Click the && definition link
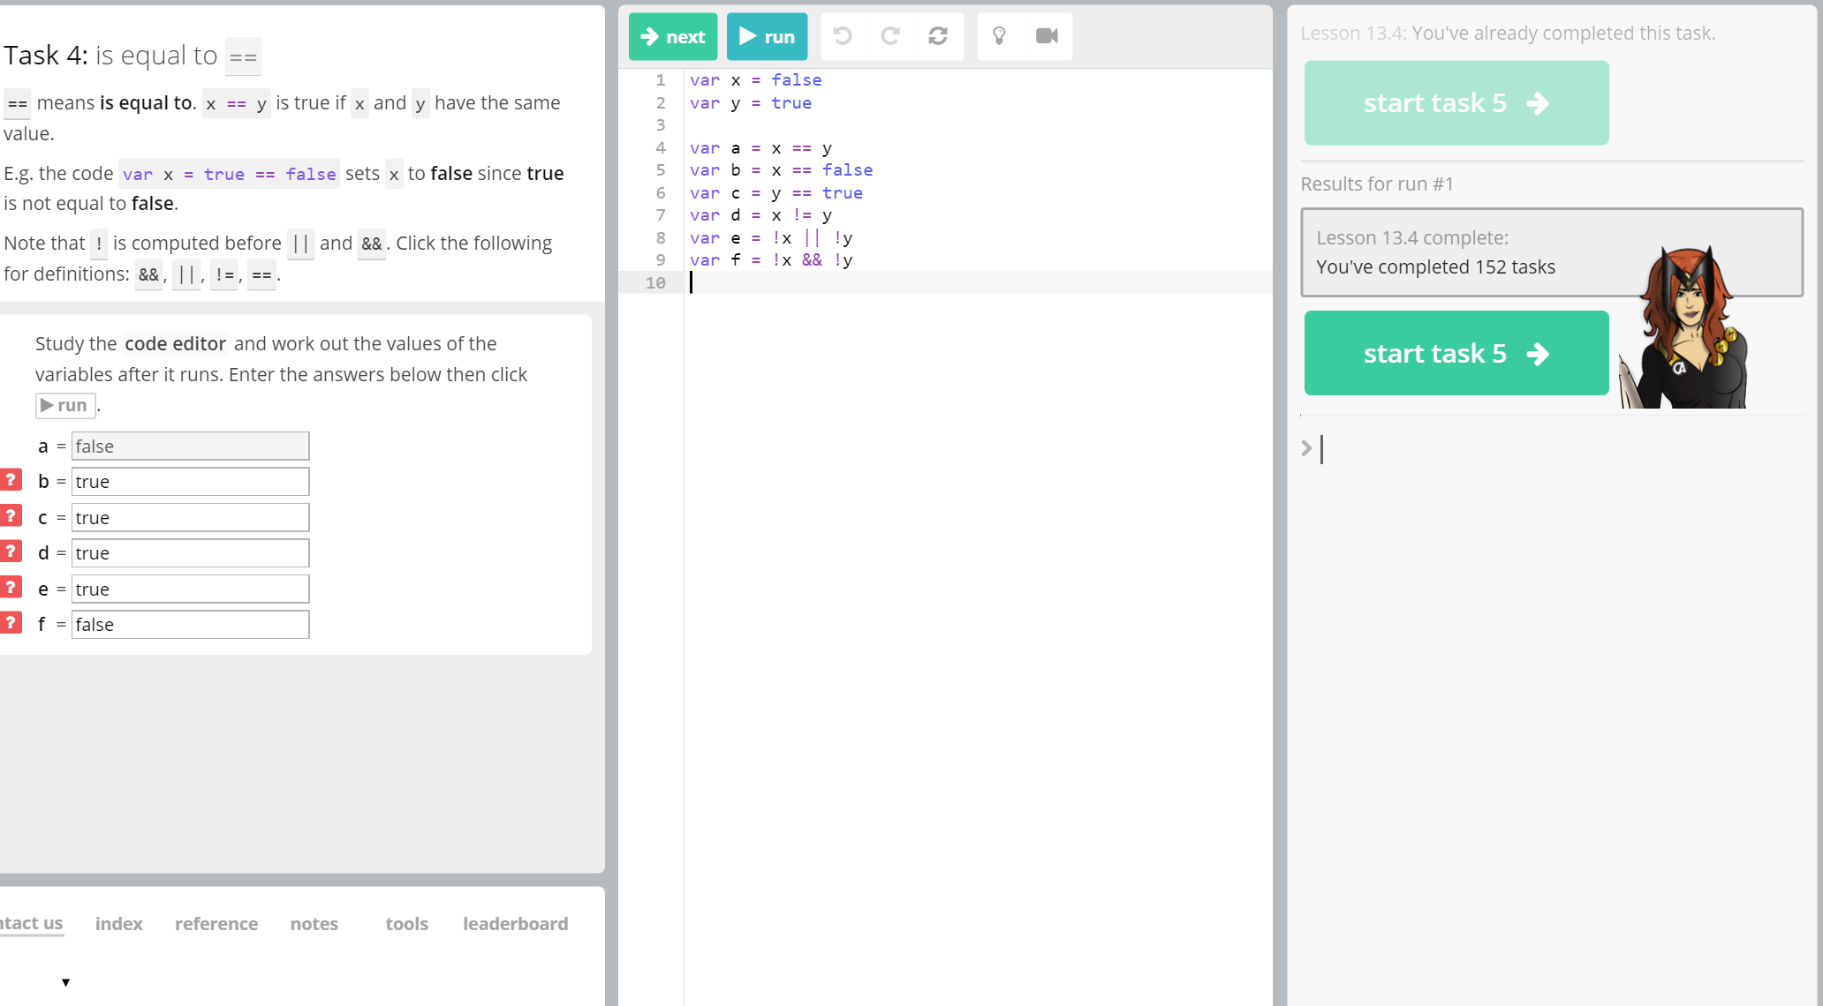Viewport: 1823px width, 1006px height. 148,275
